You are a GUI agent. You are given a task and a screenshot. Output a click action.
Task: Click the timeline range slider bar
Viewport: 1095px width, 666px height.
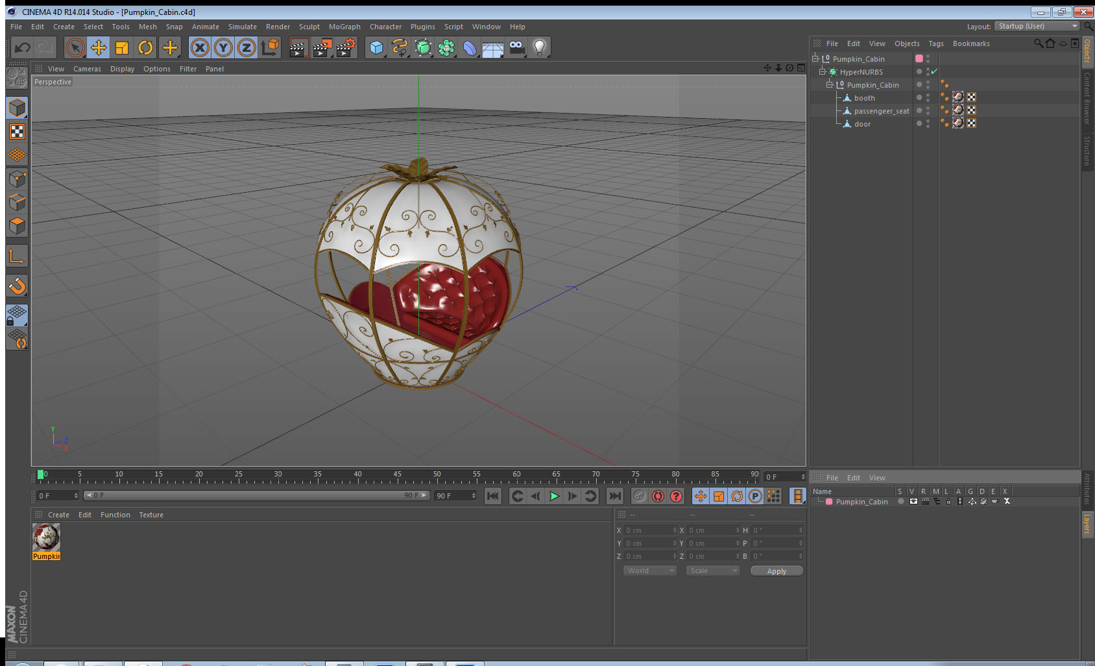point(257,495)
